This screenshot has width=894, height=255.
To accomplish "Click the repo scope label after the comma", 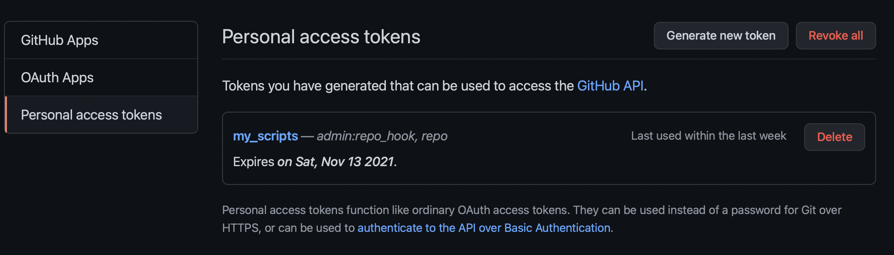I will tap(434, 136).
